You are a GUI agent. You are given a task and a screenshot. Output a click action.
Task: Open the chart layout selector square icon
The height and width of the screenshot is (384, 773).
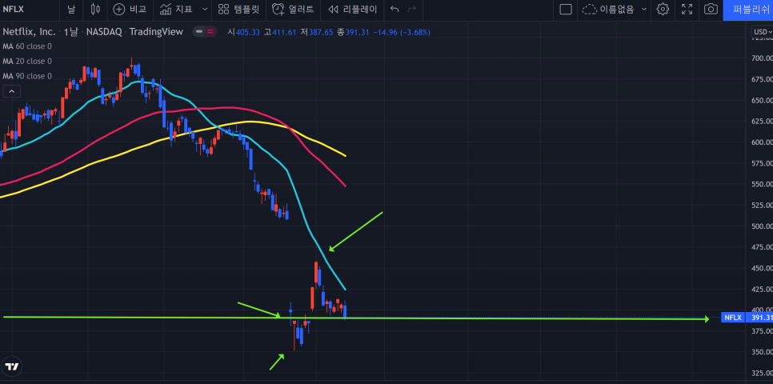coord(566,9)
